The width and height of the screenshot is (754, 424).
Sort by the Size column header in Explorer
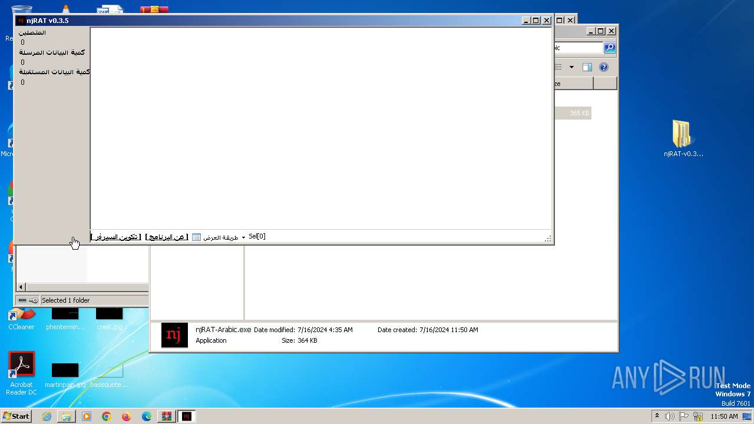point(573,84)
